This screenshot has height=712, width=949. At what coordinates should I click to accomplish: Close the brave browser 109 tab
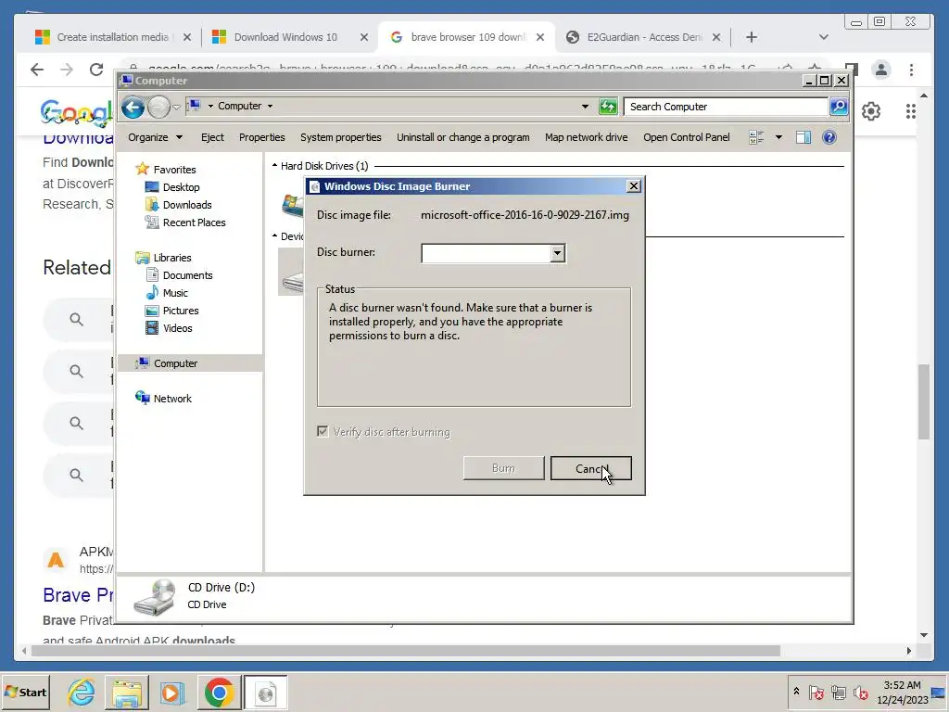540,37
